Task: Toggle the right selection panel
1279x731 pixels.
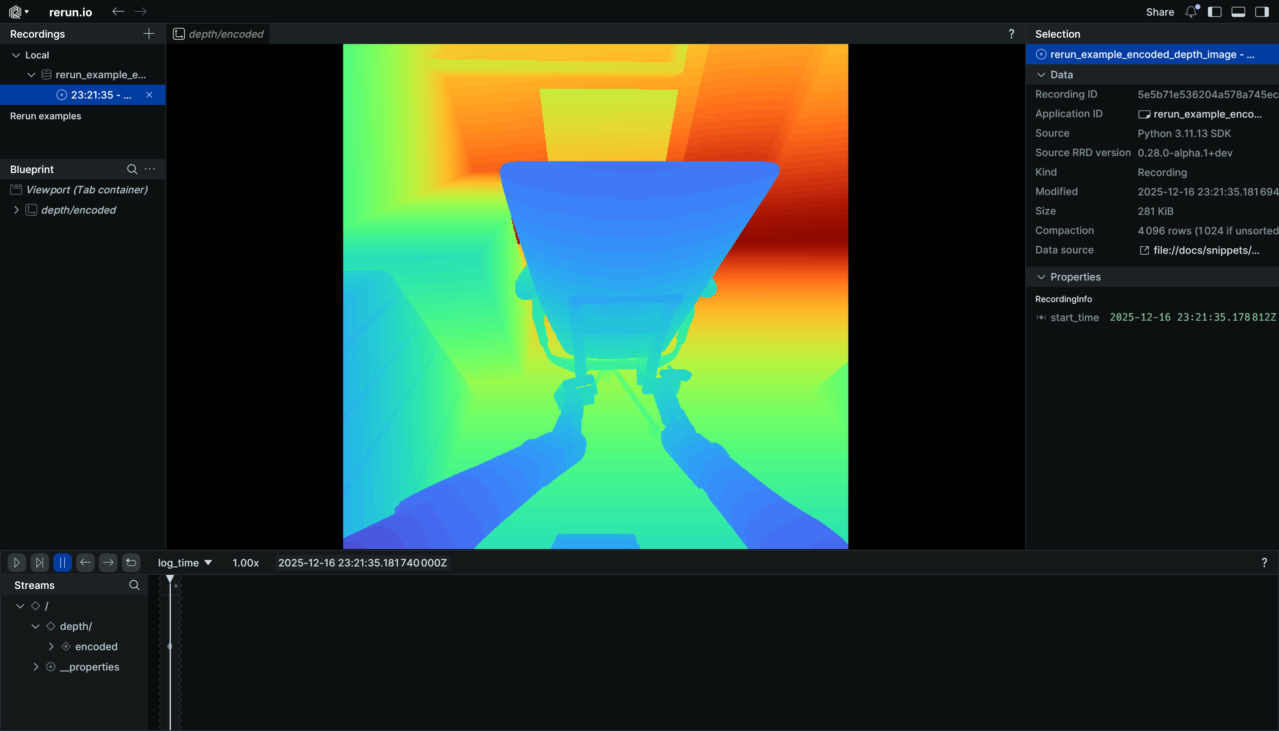Action: [1261, 12]
